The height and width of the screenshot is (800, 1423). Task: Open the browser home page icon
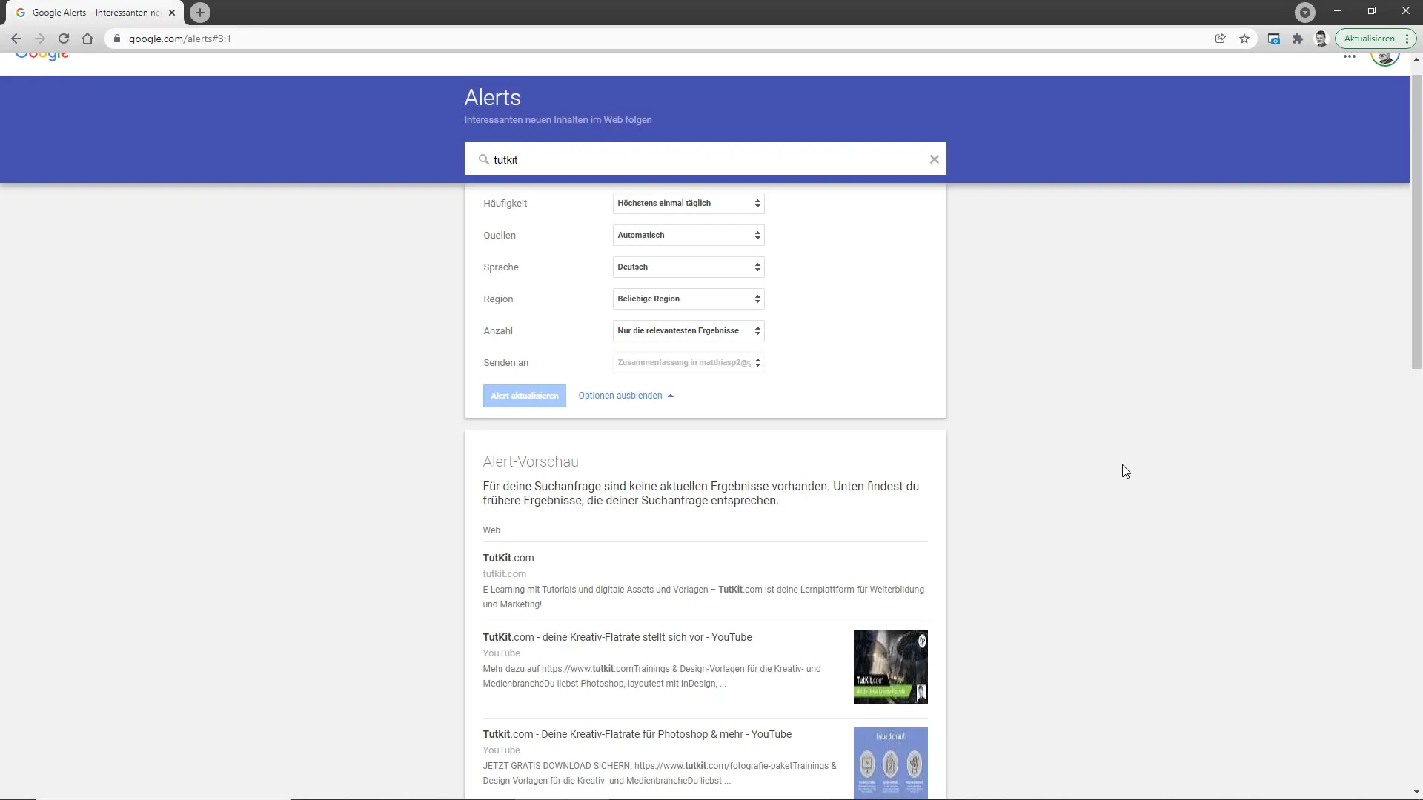tap(87, 39)
